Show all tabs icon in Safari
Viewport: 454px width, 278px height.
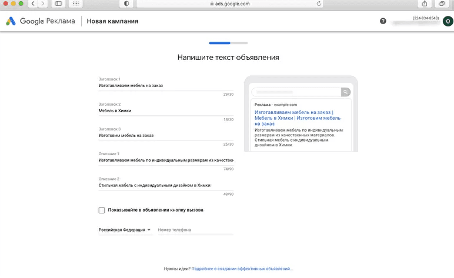coord(442,4)
